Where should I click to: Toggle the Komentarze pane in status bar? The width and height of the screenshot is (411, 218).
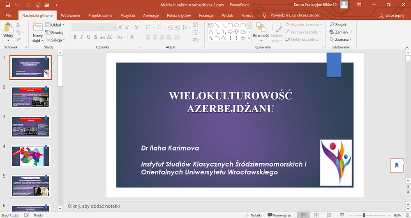pyautogui.click(x=279, y=215)
